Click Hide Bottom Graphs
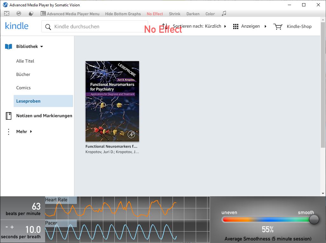This screenshot has width=326, height=243. pos(123,14)
